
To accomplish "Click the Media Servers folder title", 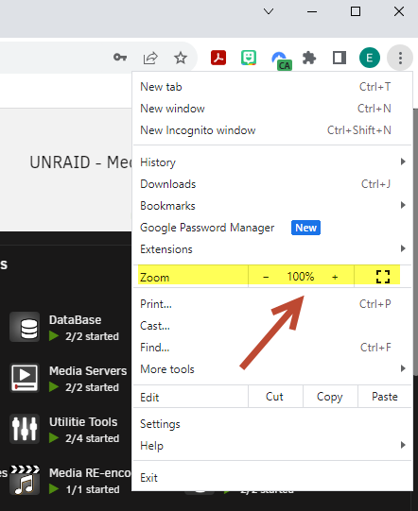I will coord(88,371).
